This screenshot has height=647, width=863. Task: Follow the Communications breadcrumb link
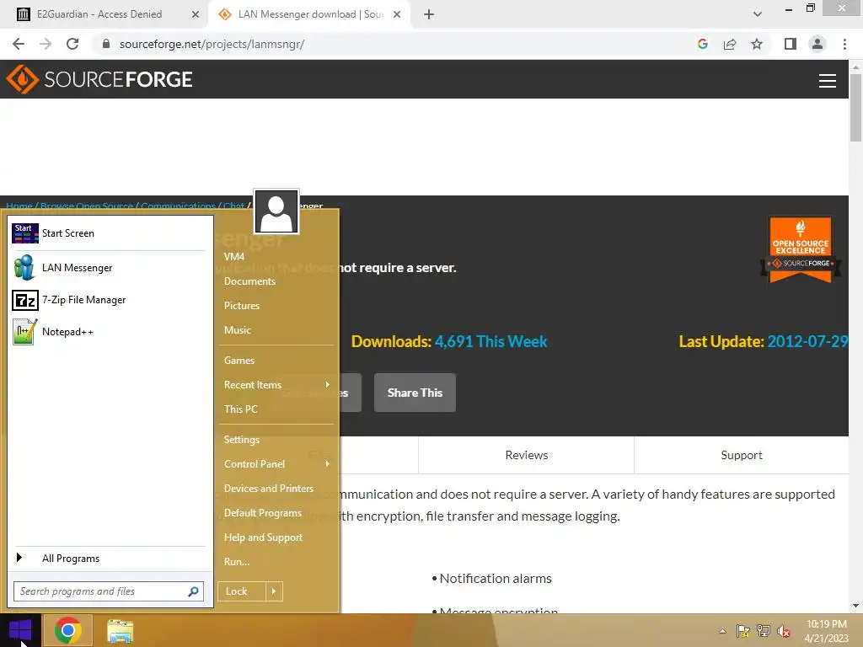coord(178,206)
